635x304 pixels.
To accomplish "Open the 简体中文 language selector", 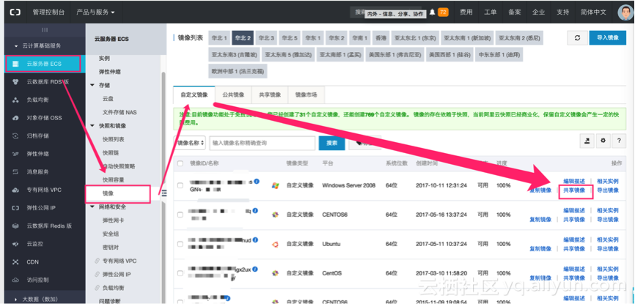I will [593, 12].
